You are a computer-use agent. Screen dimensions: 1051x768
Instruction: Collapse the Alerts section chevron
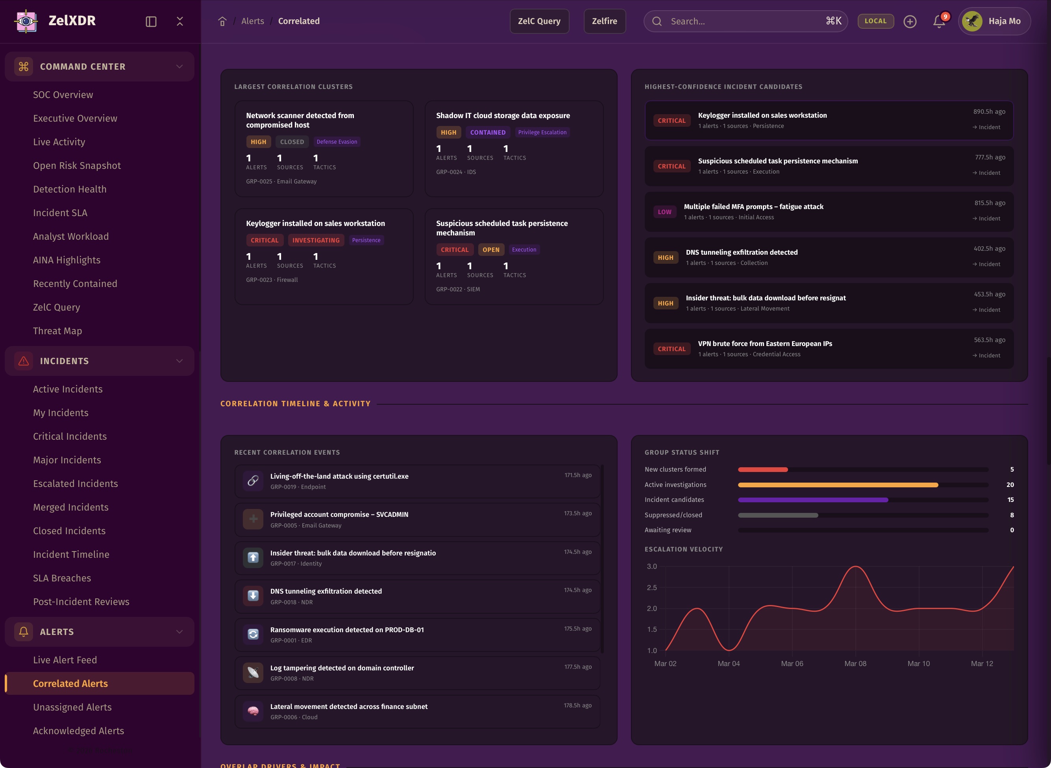tap(179, 632)
